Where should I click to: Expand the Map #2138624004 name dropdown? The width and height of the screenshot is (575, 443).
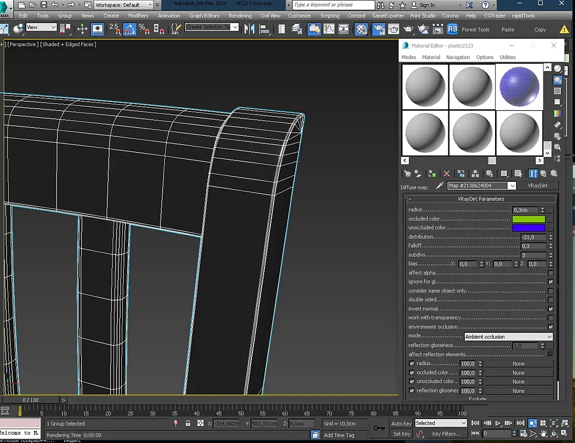coord(512,186)
